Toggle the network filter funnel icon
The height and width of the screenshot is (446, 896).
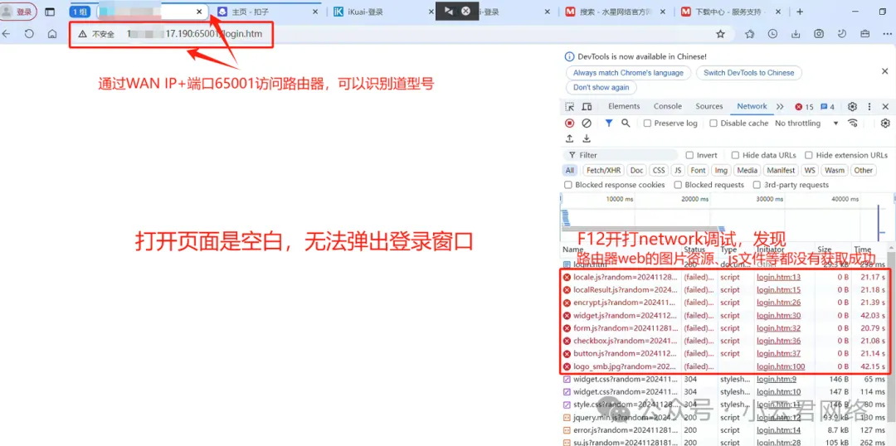[x=608, y=124]
